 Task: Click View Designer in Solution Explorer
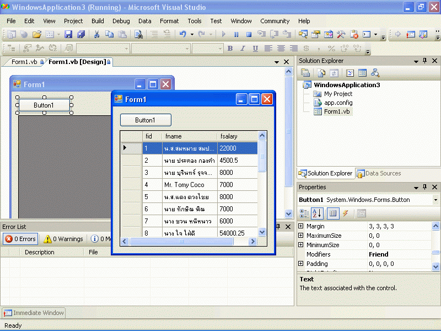click(362, 73)
